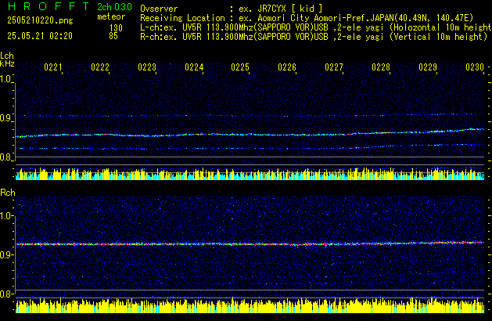Click the L-ch UV5R description line
The height and width of the screenshot is (321, 492).
tap(316, 27)
